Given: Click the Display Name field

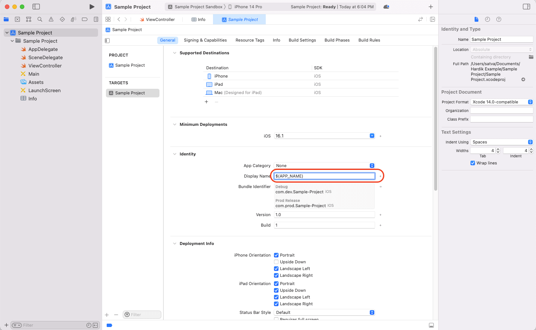Looking at the screenshot, I should [x=325, y=176].
